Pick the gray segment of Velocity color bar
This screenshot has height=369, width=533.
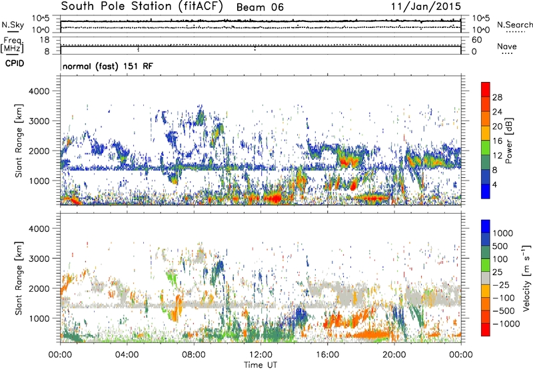486,278
